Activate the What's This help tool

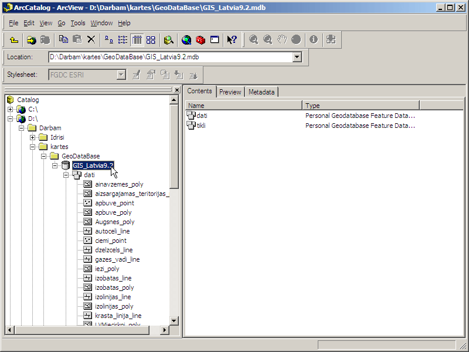232,40
